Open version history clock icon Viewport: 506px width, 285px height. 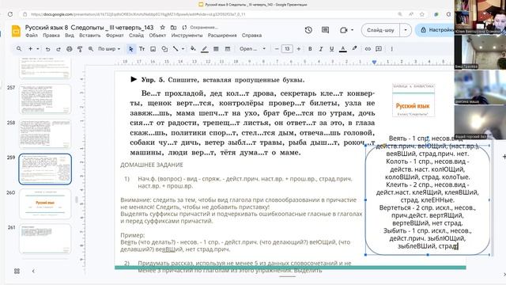(308, 30)
